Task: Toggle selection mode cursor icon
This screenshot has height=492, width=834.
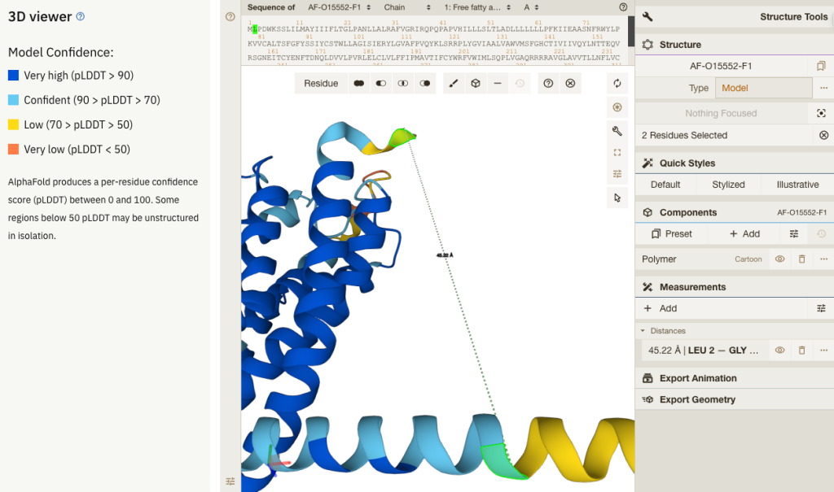Action: pos(617,198)
